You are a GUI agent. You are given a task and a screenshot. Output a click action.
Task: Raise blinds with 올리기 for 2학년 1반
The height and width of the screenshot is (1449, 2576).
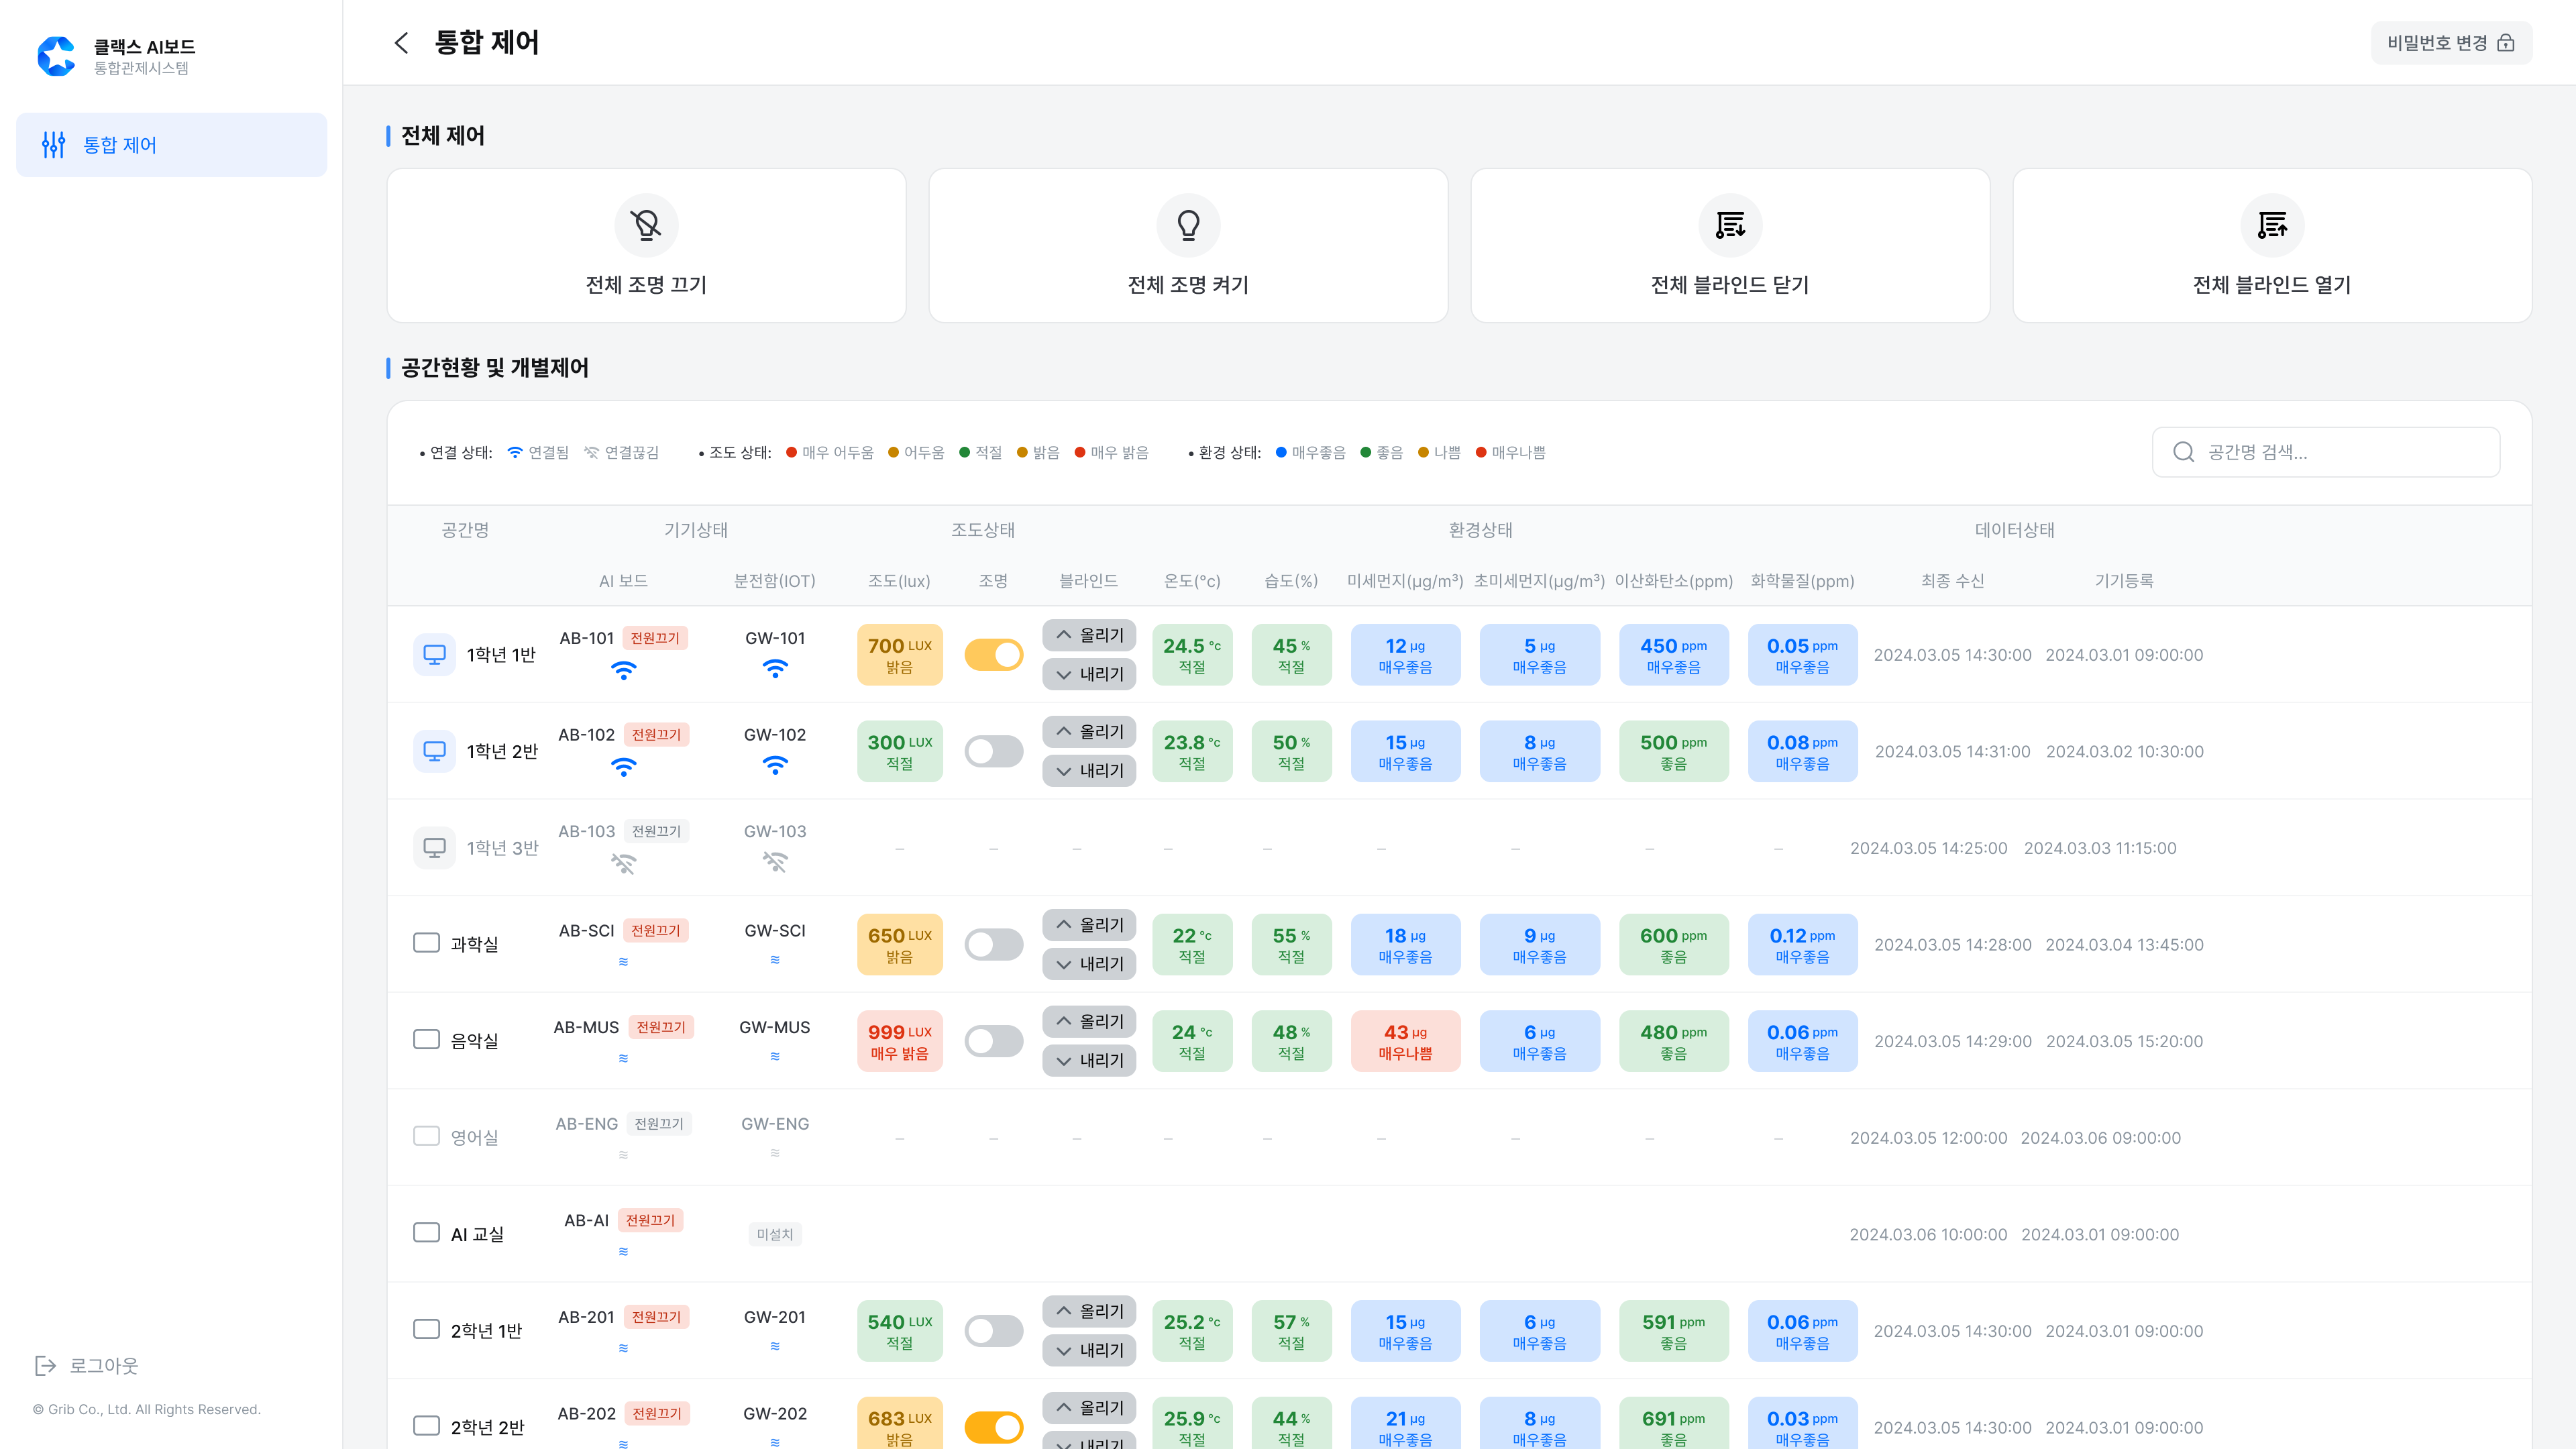point(1089,1311)
